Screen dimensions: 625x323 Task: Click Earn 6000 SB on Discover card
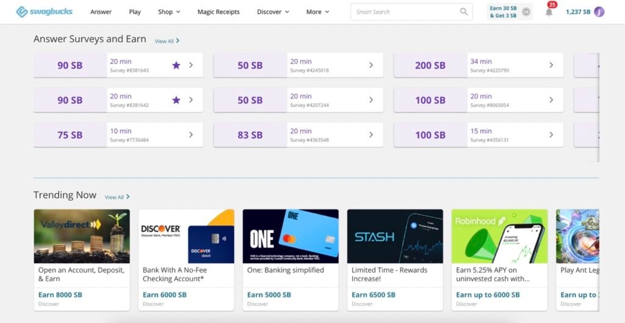coord(165,295)
